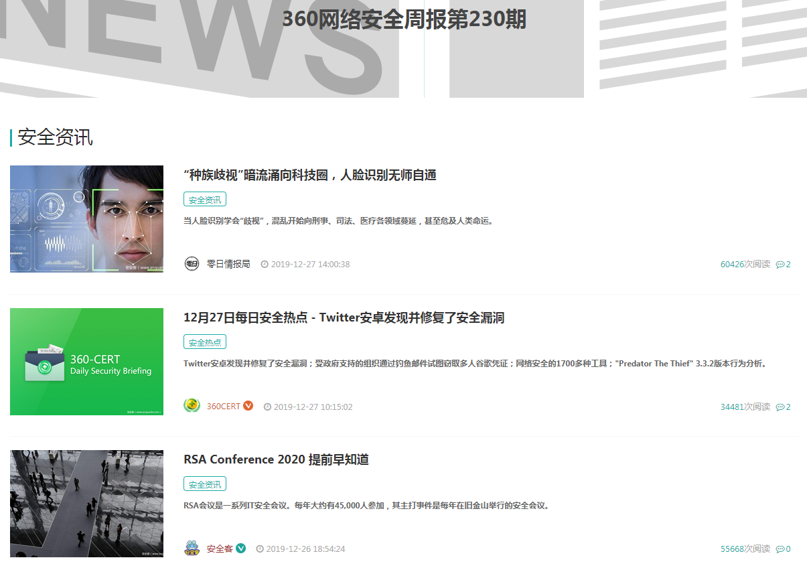The width and height of the screenshot is (807, 570).
Task: Click the 55668次阅读 read count
Action: (x=745, y=549)
